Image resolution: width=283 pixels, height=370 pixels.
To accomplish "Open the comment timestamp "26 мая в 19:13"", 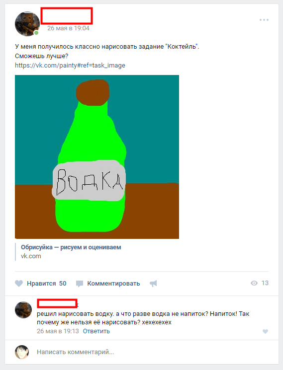I will click(x=58, y=331).
